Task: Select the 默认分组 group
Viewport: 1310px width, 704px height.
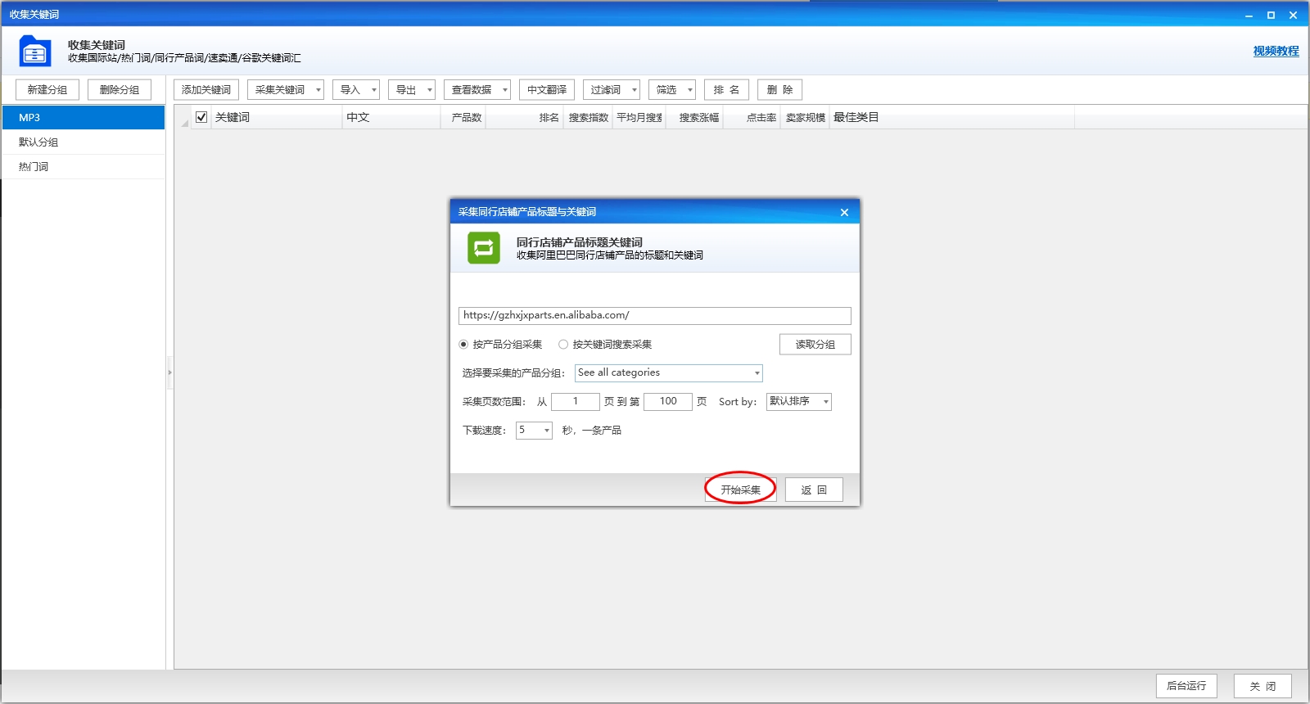Action: pos(84,142)
